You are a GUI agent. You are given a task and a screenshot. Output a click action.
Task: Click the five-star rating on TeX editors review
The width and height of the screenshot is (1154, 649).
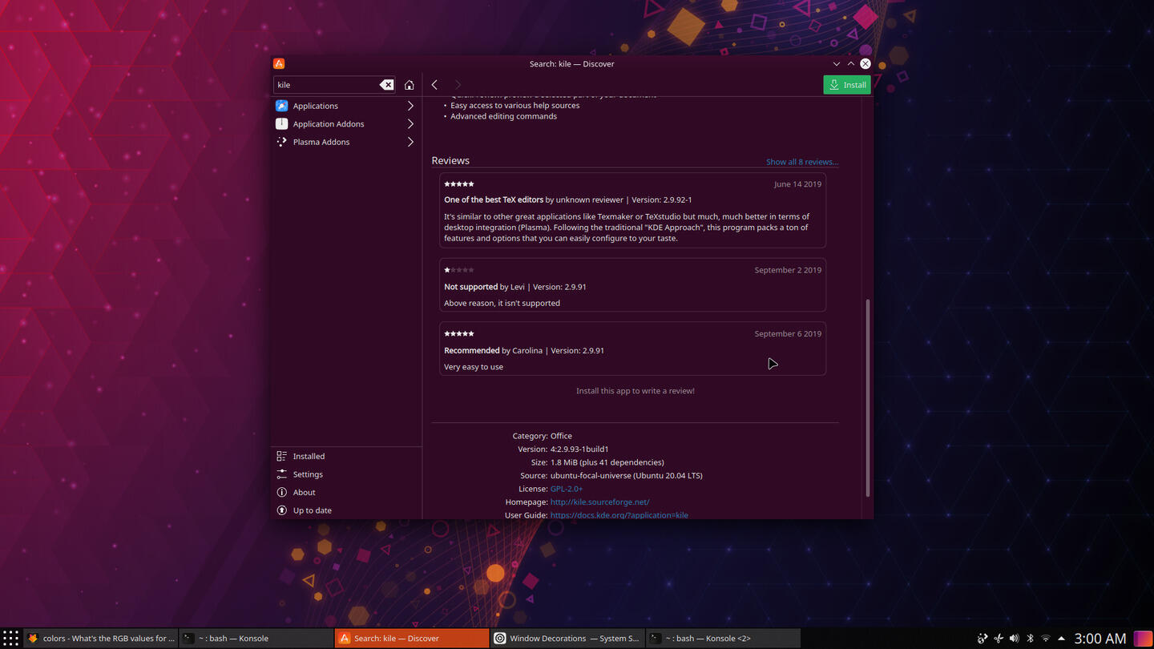pyautogui.click(x=459, y=184)
